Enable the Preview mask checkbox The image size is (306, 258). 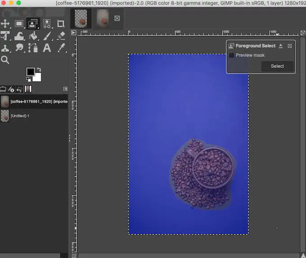(x=231, y=55)
